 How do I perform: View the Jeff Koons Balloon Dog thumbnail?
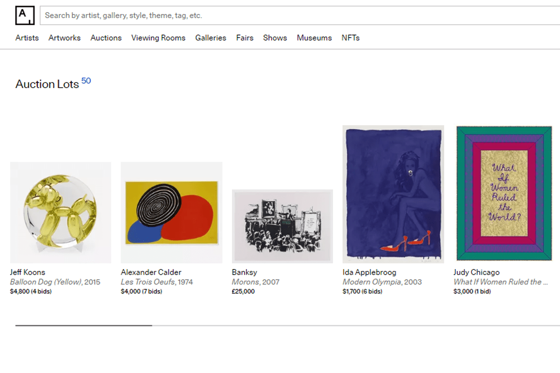tap(61, 213)
